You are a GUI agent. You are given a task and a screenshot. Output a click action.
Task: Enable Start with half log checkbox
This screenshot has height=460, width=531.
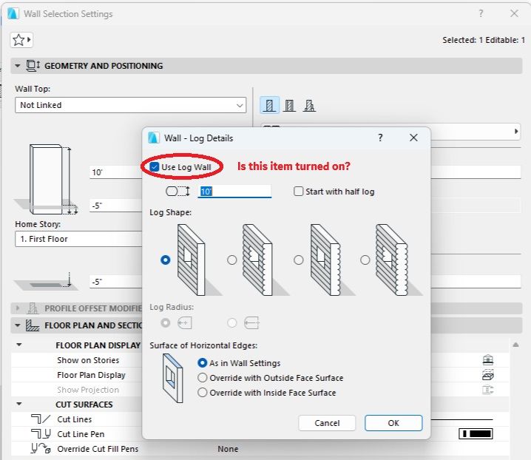point(298,192)
